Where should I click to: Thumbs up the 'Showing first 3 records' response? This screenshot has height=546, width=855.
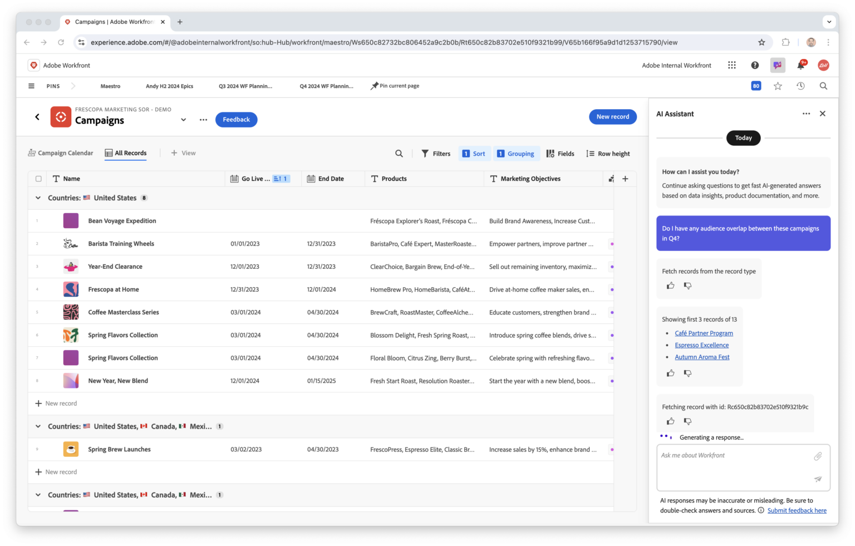click(670, 373)
